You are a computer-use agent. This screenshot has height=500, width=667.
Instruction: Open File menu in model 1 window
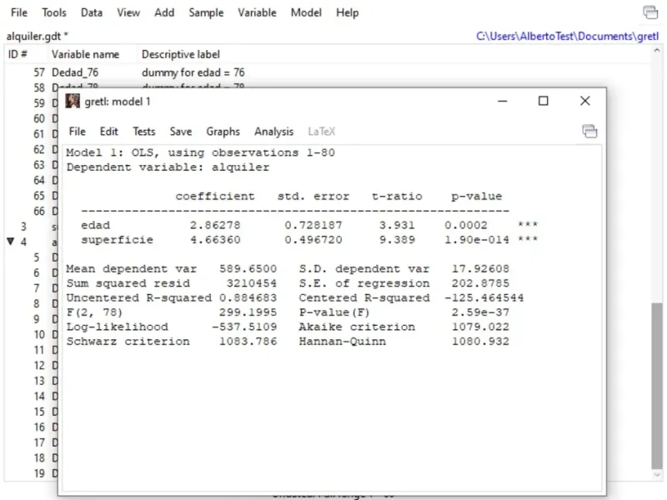(x=77, y=132)
